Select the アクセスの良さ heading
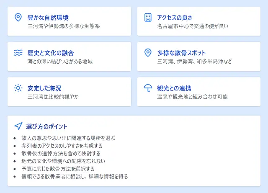 click(175, 18)
